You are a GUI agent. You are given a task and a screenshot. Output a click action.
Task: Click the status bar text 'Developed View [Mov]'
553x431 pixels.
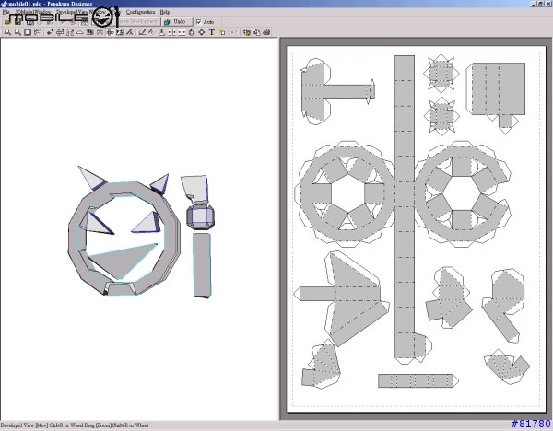[24, 425]
